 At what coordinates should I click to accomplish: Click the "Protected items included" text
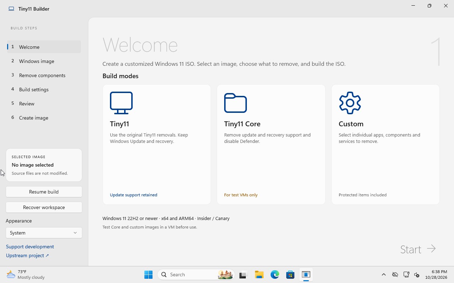click(362, 195)
